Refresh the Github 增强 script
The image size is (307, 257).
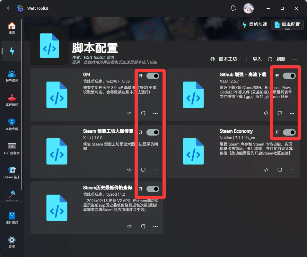[x=280, y=113]
